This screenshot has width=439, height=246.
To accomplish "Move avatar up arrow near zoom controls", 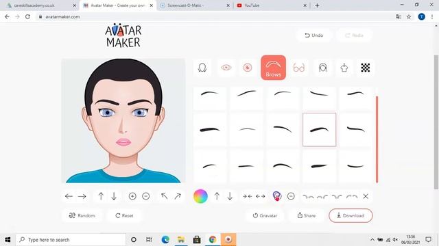I will (x=101, y=196).
